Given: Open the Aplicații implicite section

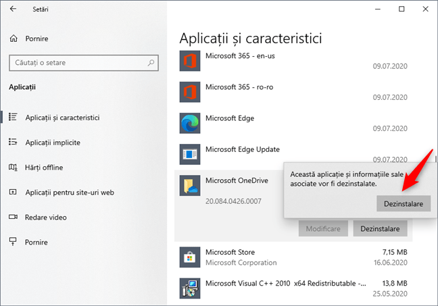Looking at the screenshot, I should 53,143.
